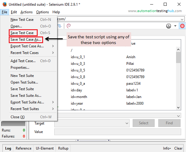This screenshot has width=186, height=152.
Task: Open the Edit menu
Action: pos(14,12)
